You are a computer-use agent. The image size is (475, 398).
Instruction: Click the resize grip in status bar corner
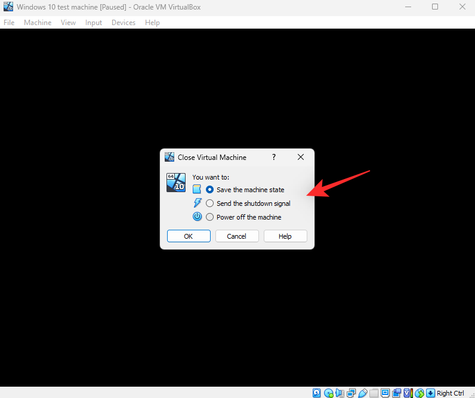[471, 394]
